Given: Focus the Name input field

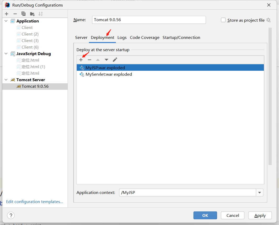Looking at the screenshot, I should tap(149, 20).
